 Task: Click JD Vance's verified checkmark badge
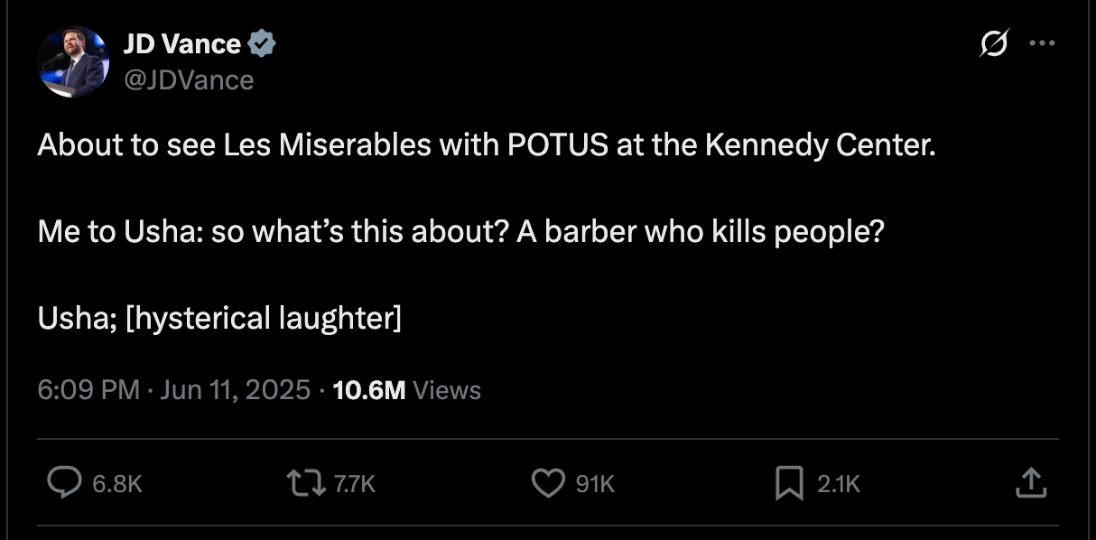(262, 42)
